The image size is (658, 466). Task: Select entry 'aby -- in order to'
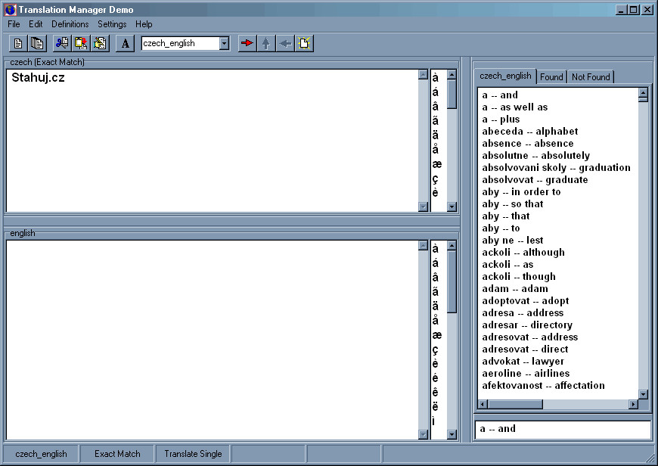pos(521,192)
